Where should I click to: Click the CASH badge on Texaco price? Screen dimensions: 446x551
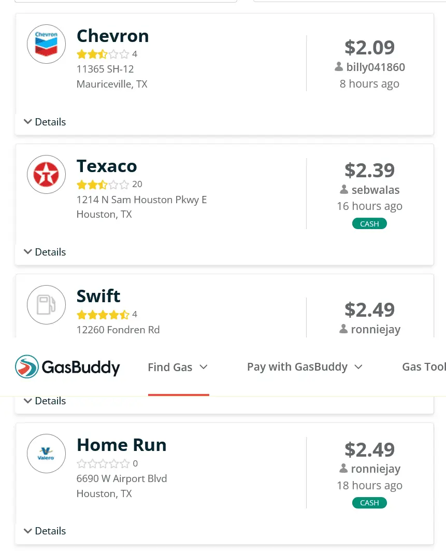point(369,224)
